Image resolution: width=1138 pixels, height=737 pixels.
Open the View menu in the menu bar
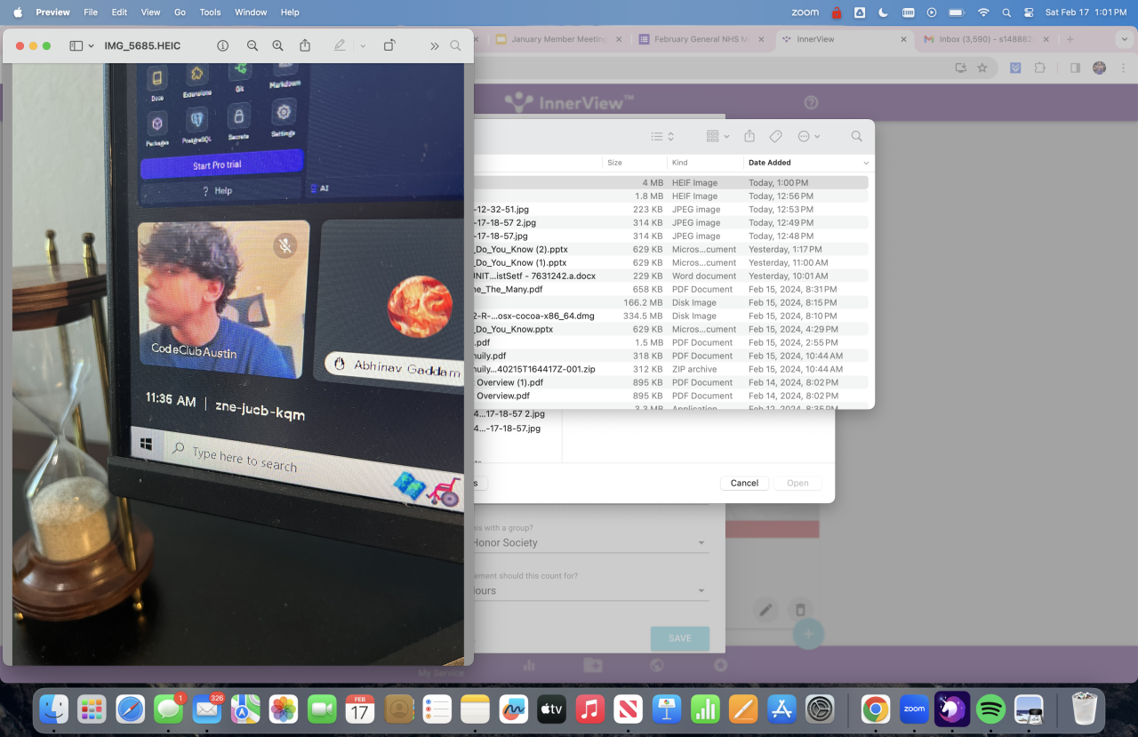(x=151, y=12)
